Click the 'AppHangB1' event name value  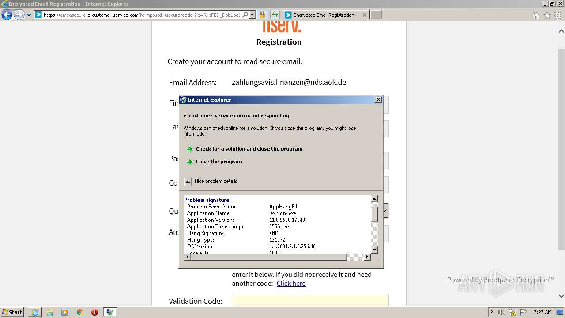tap(283, 207)
